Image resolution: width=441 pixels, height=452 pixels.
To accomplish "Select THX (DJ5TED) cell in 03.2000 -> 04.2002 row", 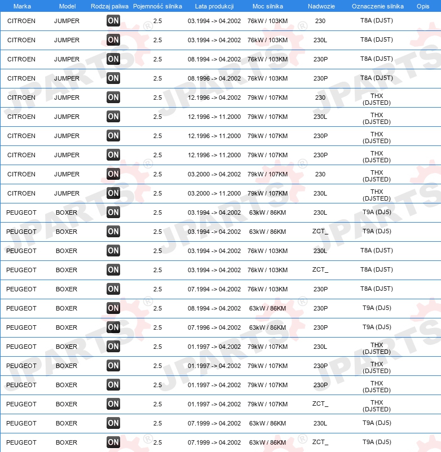I will click(x=377, y=176).
